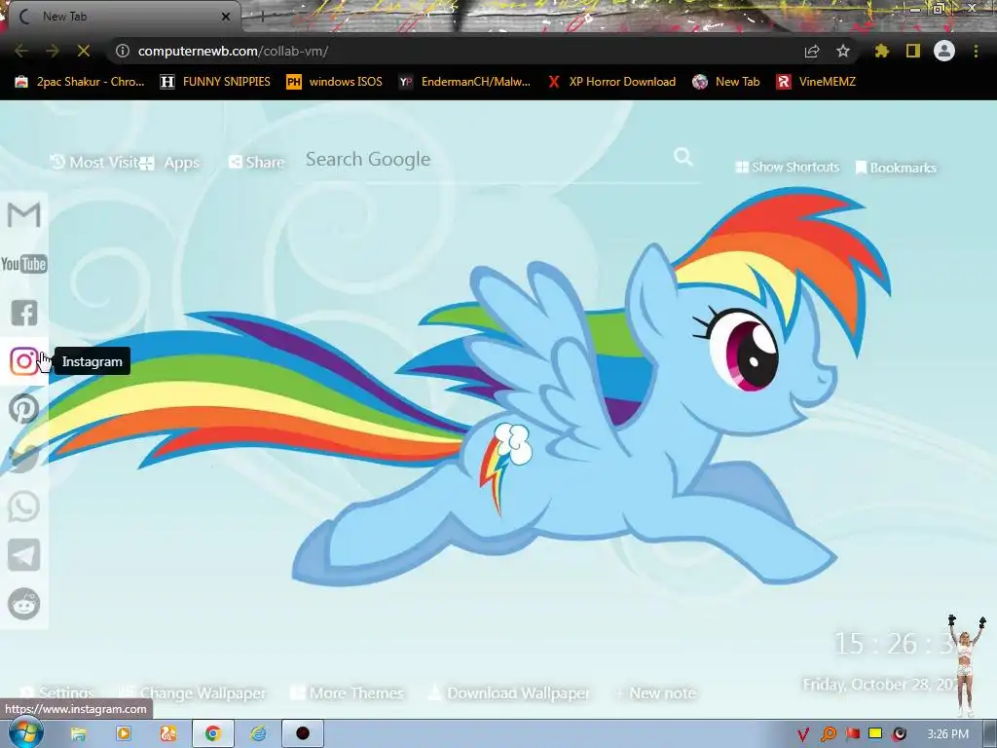Screen dimensions: 997x748
Task: Open Gmail from the sidebar
Action: point(23,215)
